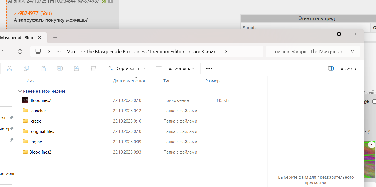Viewport: 376px width, 187px height.
Task: Click the Delete trash icon
Action: coord(93,68)
